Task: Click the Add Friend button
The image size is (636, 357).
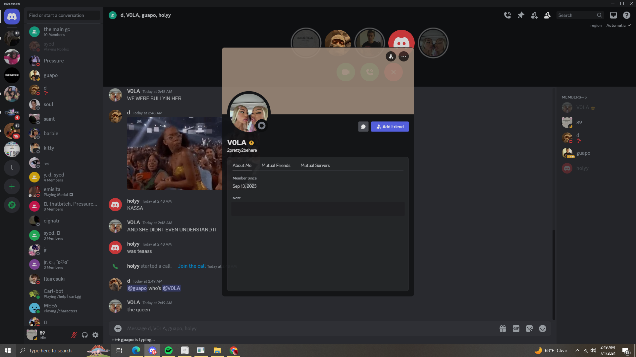Action: [390, 127]
